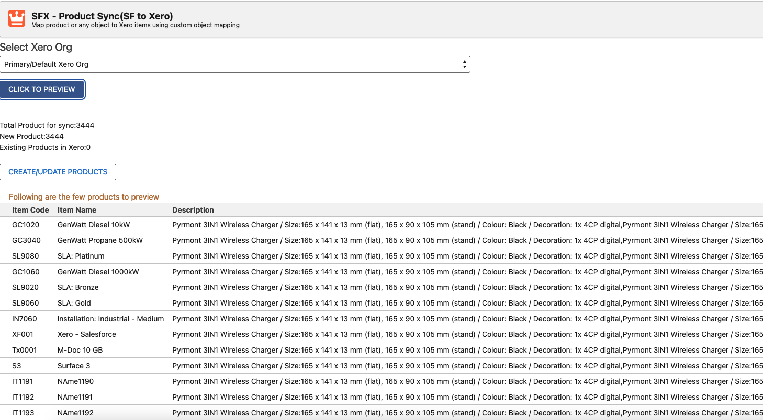Viewport: 763px width, 420px height.
Task: Click the Description column header
Action: [193, 210]
